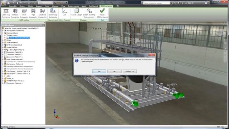Open the Shrinkwrap Substitute tool
Viewport: 229px width, 129px height.
pos(53,13)
